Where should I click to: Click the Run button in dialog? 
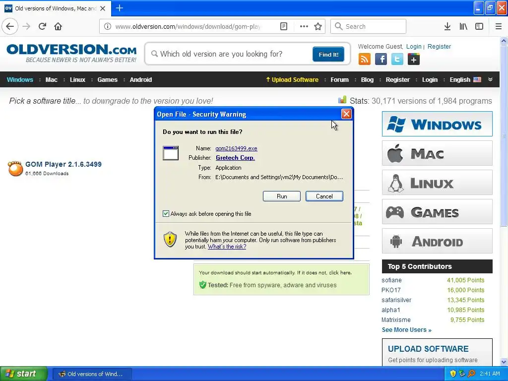(x=282, y=196)
